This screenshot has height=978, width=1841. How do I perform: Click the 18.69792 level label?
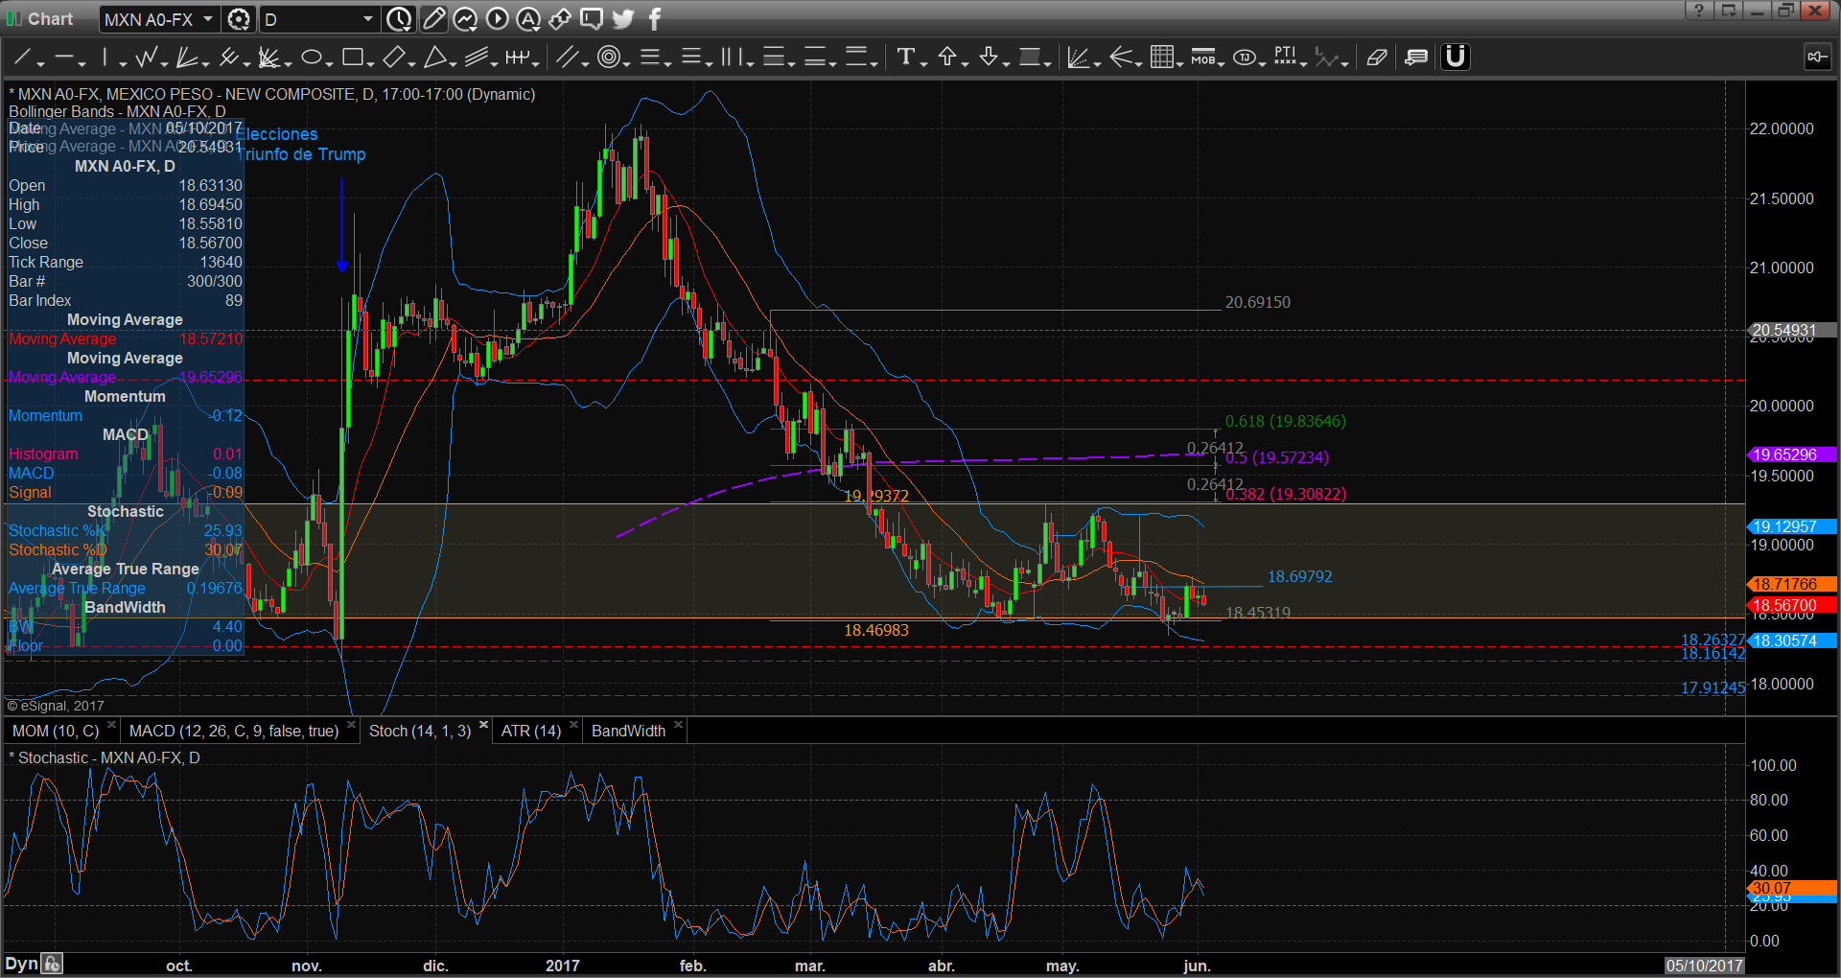(1300, 576)
